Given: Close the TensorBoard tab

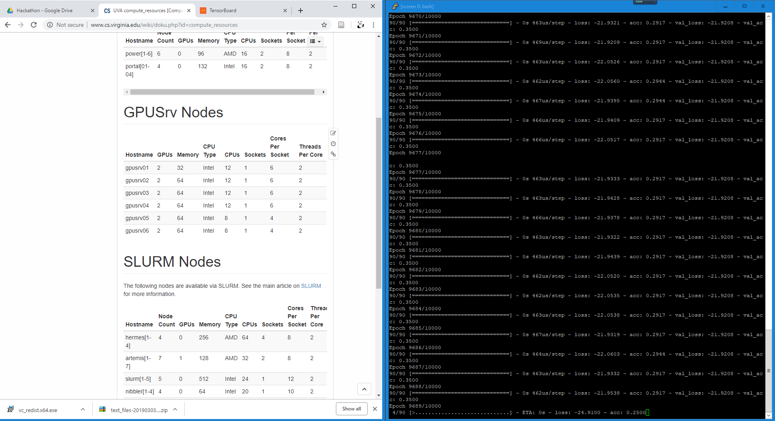Looking at the screenshot, I should click(x=285, y=11).
